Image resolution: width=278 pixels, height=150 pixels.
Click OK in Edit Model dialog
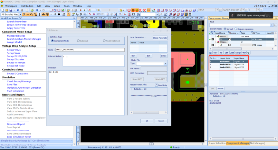tap(147, 121)
